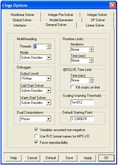Close the Lingo Options dialog
The width and height of the screenshot is (118, 165).
pyautogui.click(x=112, y=5)
